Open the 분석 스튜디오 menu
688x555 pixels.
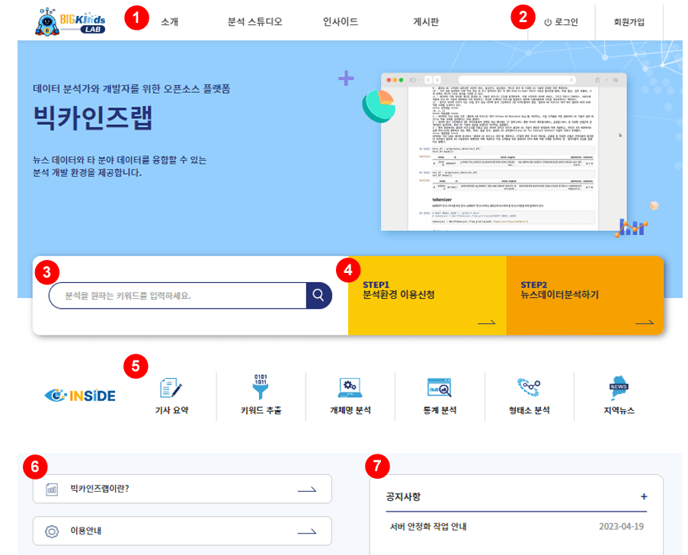pos(254,21)
